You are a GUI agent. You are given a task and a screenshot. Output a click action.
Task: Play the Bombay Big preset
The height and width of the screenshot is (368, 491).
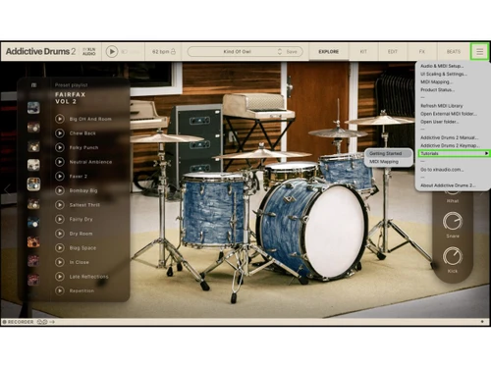tap(60, 190)
